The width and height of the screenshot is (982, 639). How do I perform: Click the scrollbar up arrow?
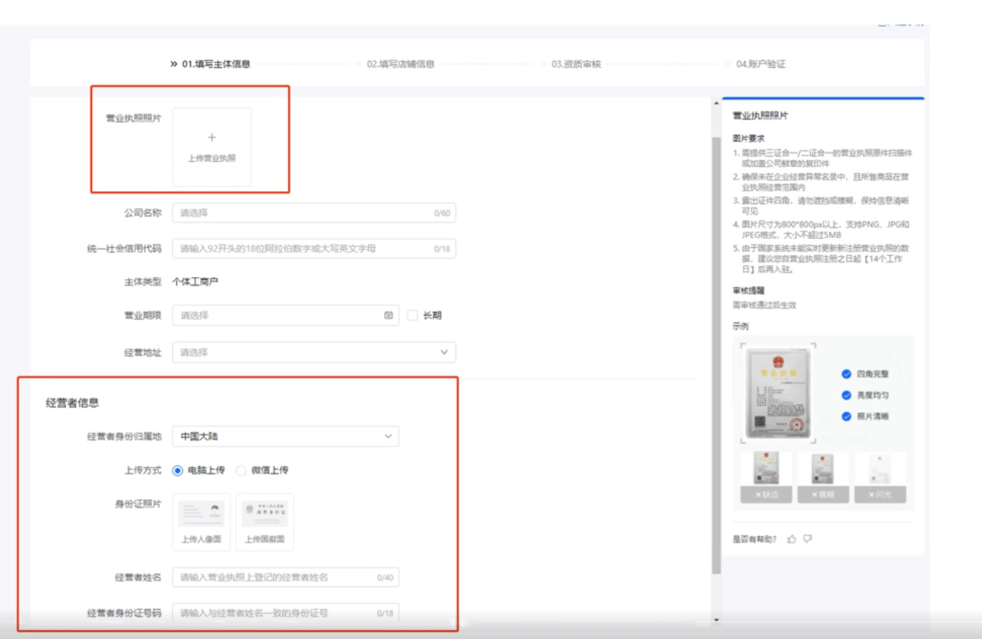717,102
